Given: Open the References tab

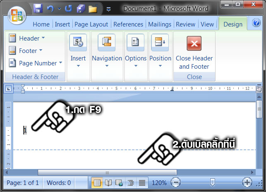Looking at the screenshot, I should pos(128,24).
